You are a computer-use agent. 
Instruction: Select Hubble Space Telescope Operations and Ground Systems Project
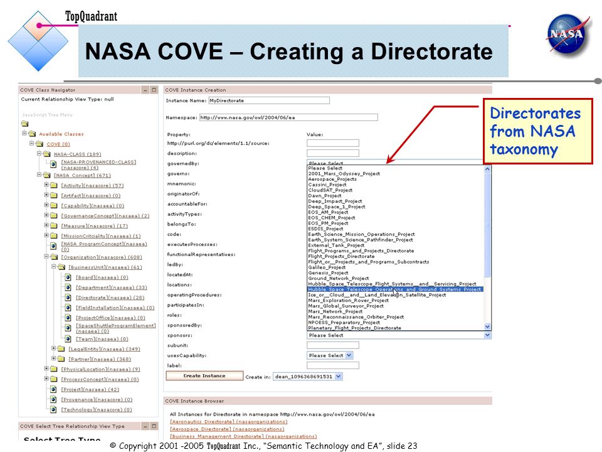click(395, 289)
